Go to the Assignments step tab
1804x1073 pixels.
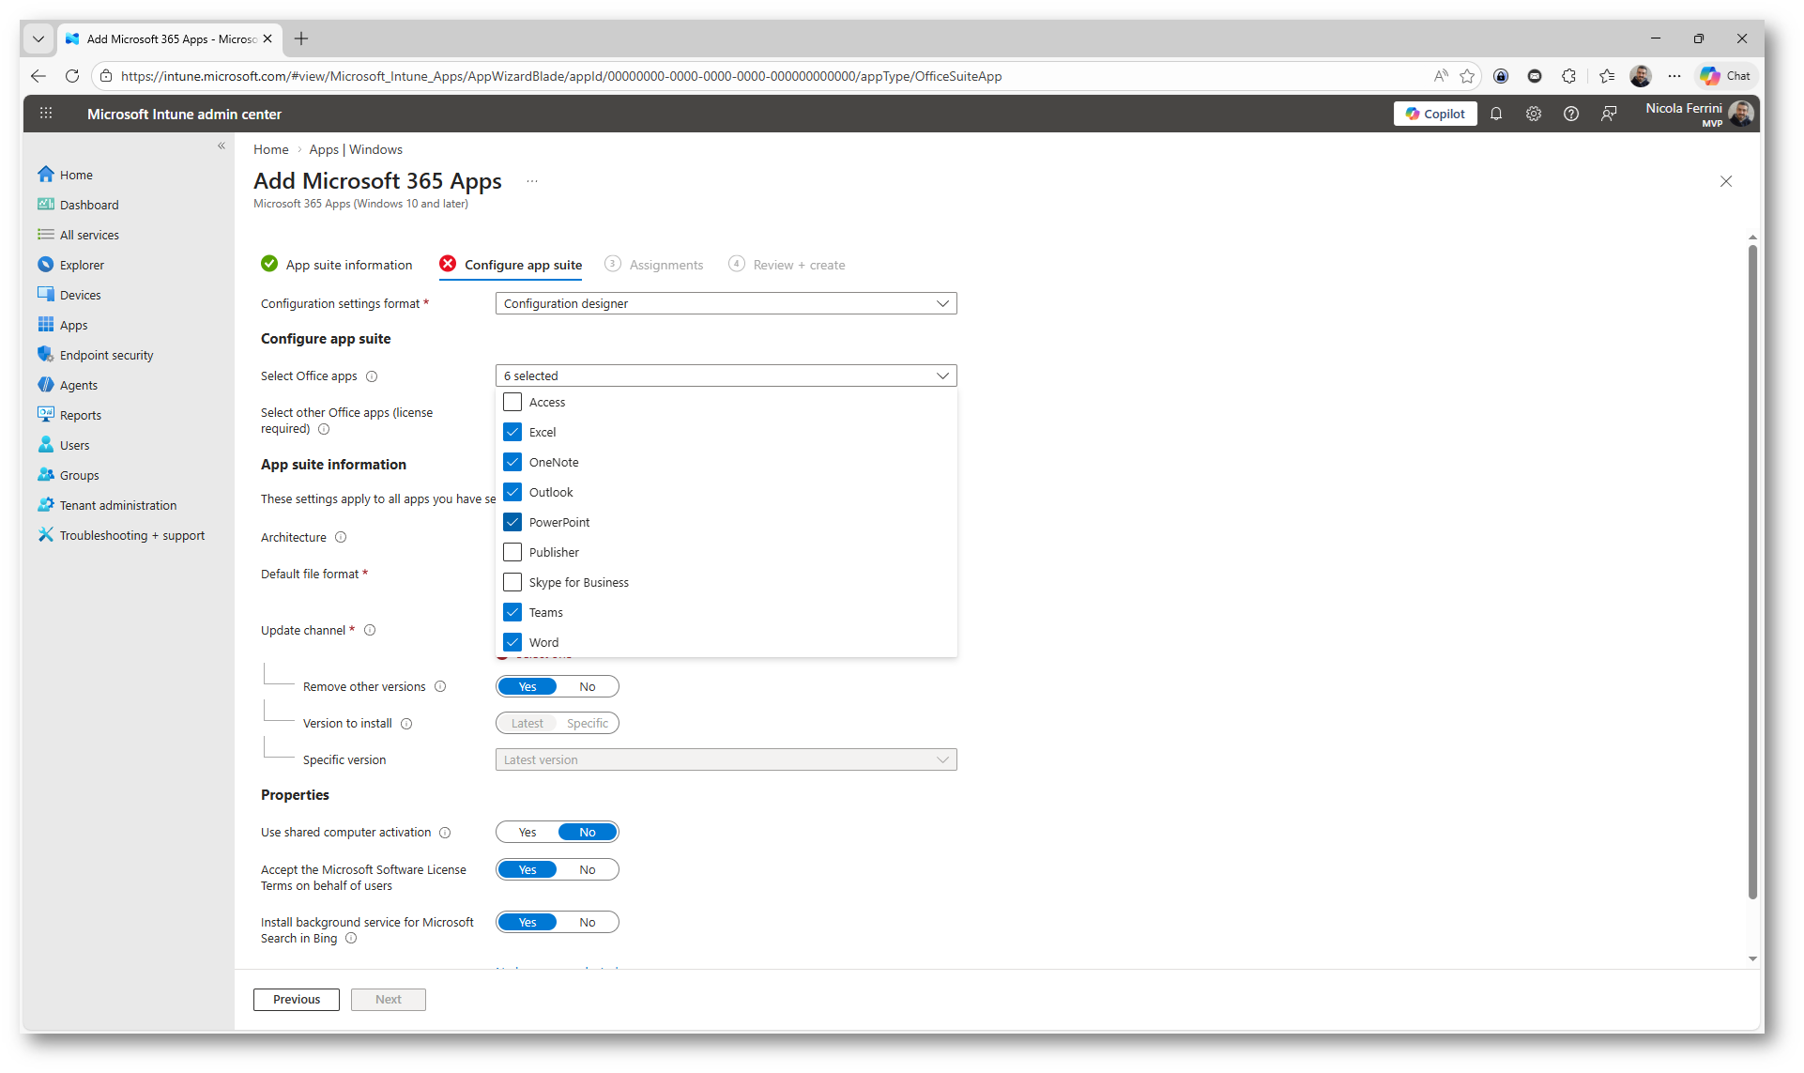665,265
